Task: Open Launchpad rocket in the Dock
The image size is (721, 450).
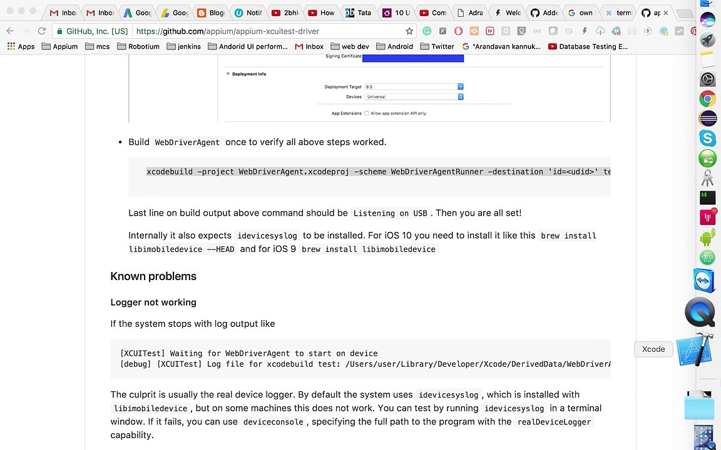Action: coord(707,39)
